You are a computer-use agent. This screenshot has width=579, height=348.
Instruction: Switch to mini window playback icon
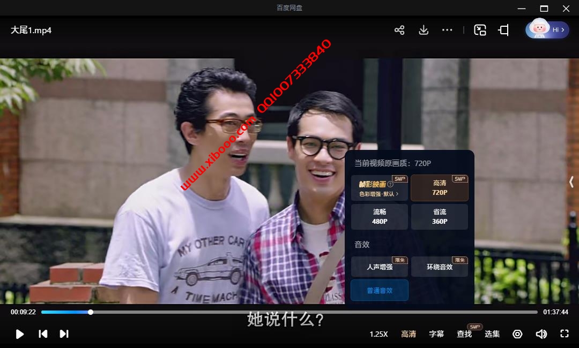click(480, 30)
